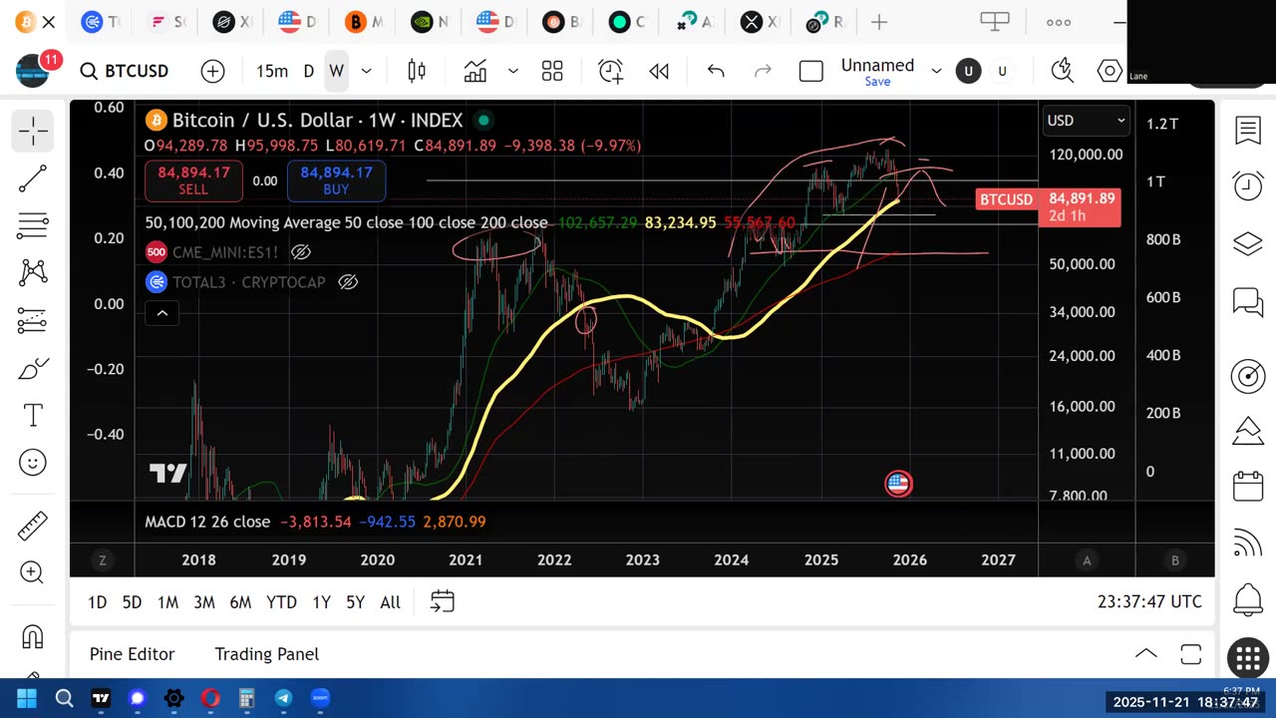Start bar replay mode
The width and height of the screenshot is (1276, 718).
659,71
